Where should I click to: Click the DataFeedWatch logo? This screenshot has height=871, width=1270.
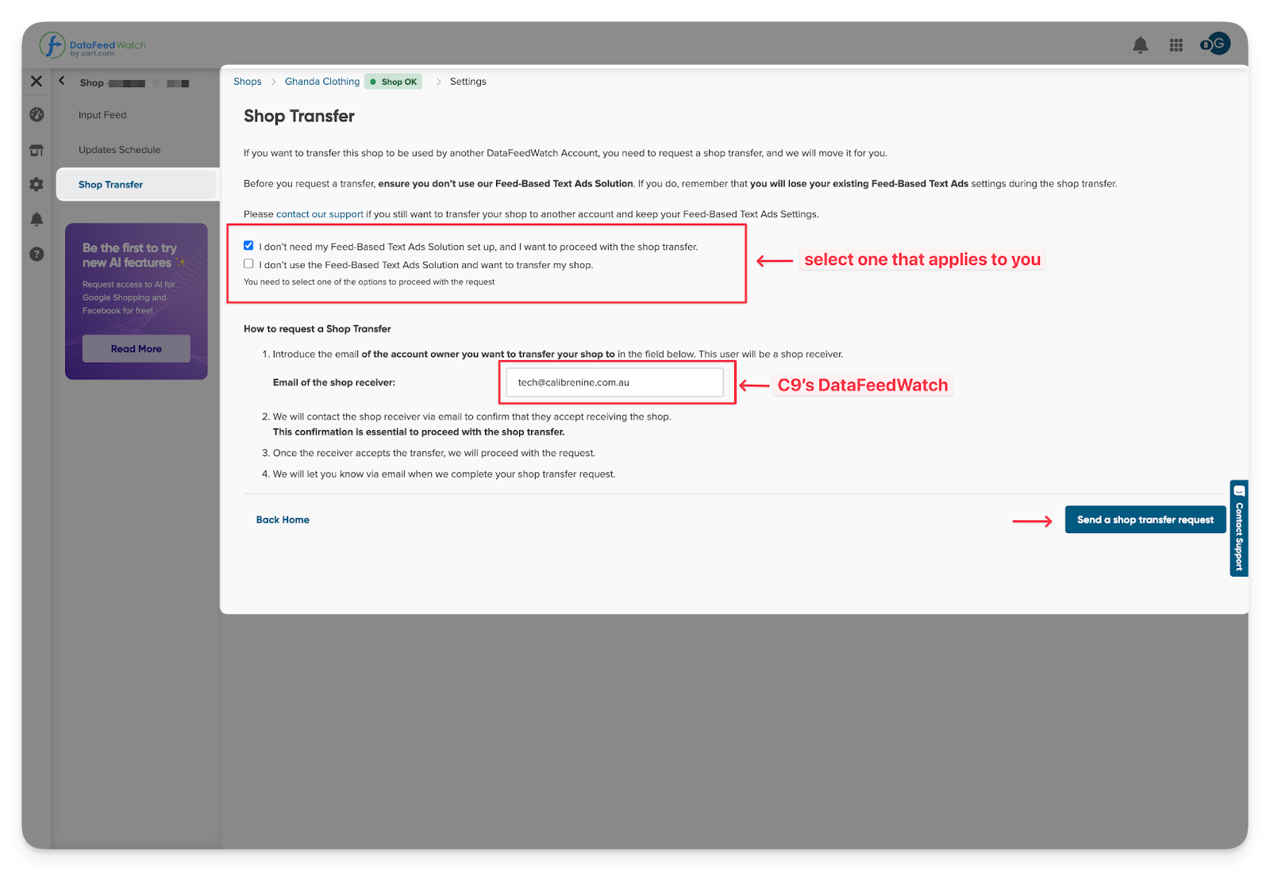[92, 46]
